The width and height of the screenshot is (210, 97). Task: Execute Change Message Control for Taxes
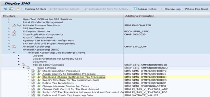[x=39, y=86]
